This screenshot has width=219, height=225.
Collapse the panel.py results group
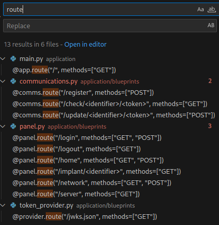tap(3, 127)
